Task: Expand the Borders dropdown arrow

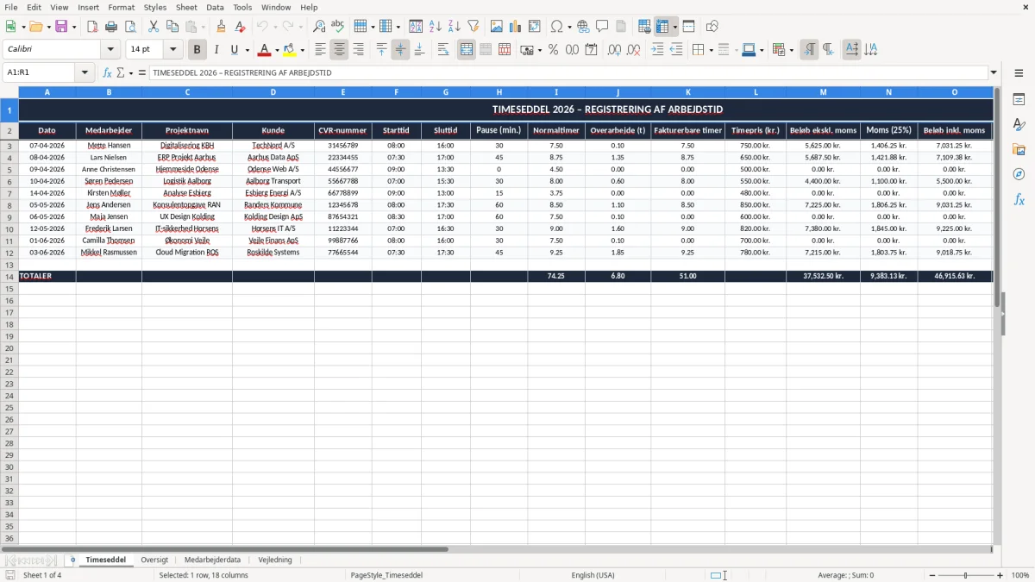Action: click(710, 50)
